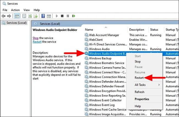Choose Restart from the context menu
179x117 pixels.
139,78
